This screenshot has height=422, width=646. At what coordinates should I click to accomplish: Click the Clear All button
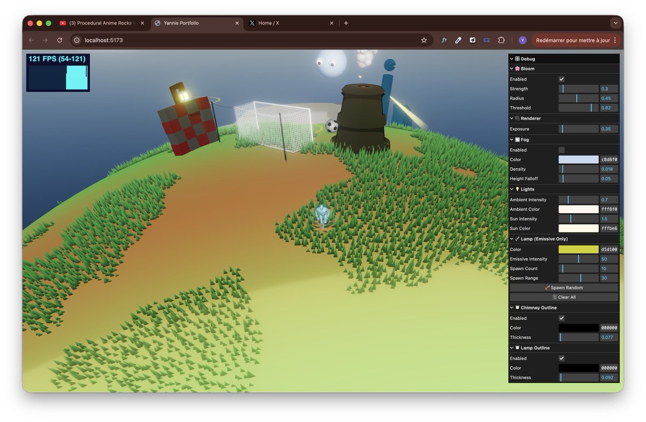(x=564, y=297)
